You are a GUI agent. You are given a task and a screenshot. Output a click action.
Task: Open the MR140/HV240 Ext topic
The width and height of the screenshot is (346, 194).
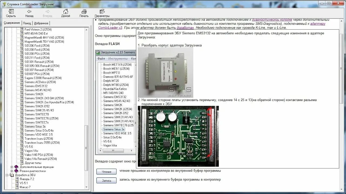[x=36, y=33]
